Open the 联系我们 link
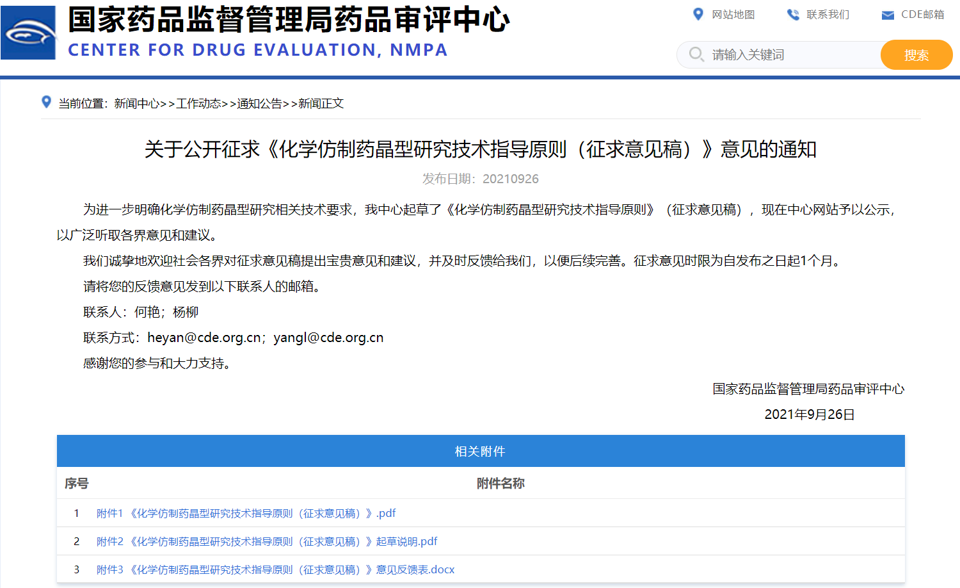 point(828,15)
